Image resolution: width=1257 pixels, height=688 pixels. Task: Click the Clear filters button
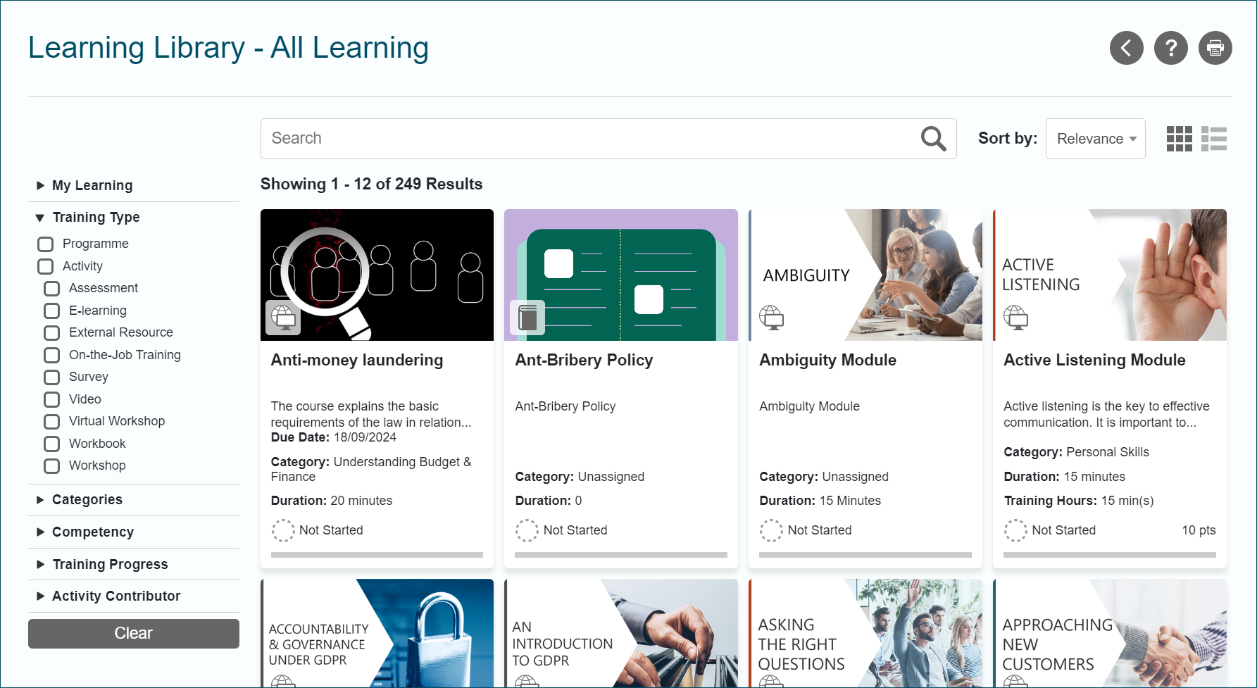[134, 634]
